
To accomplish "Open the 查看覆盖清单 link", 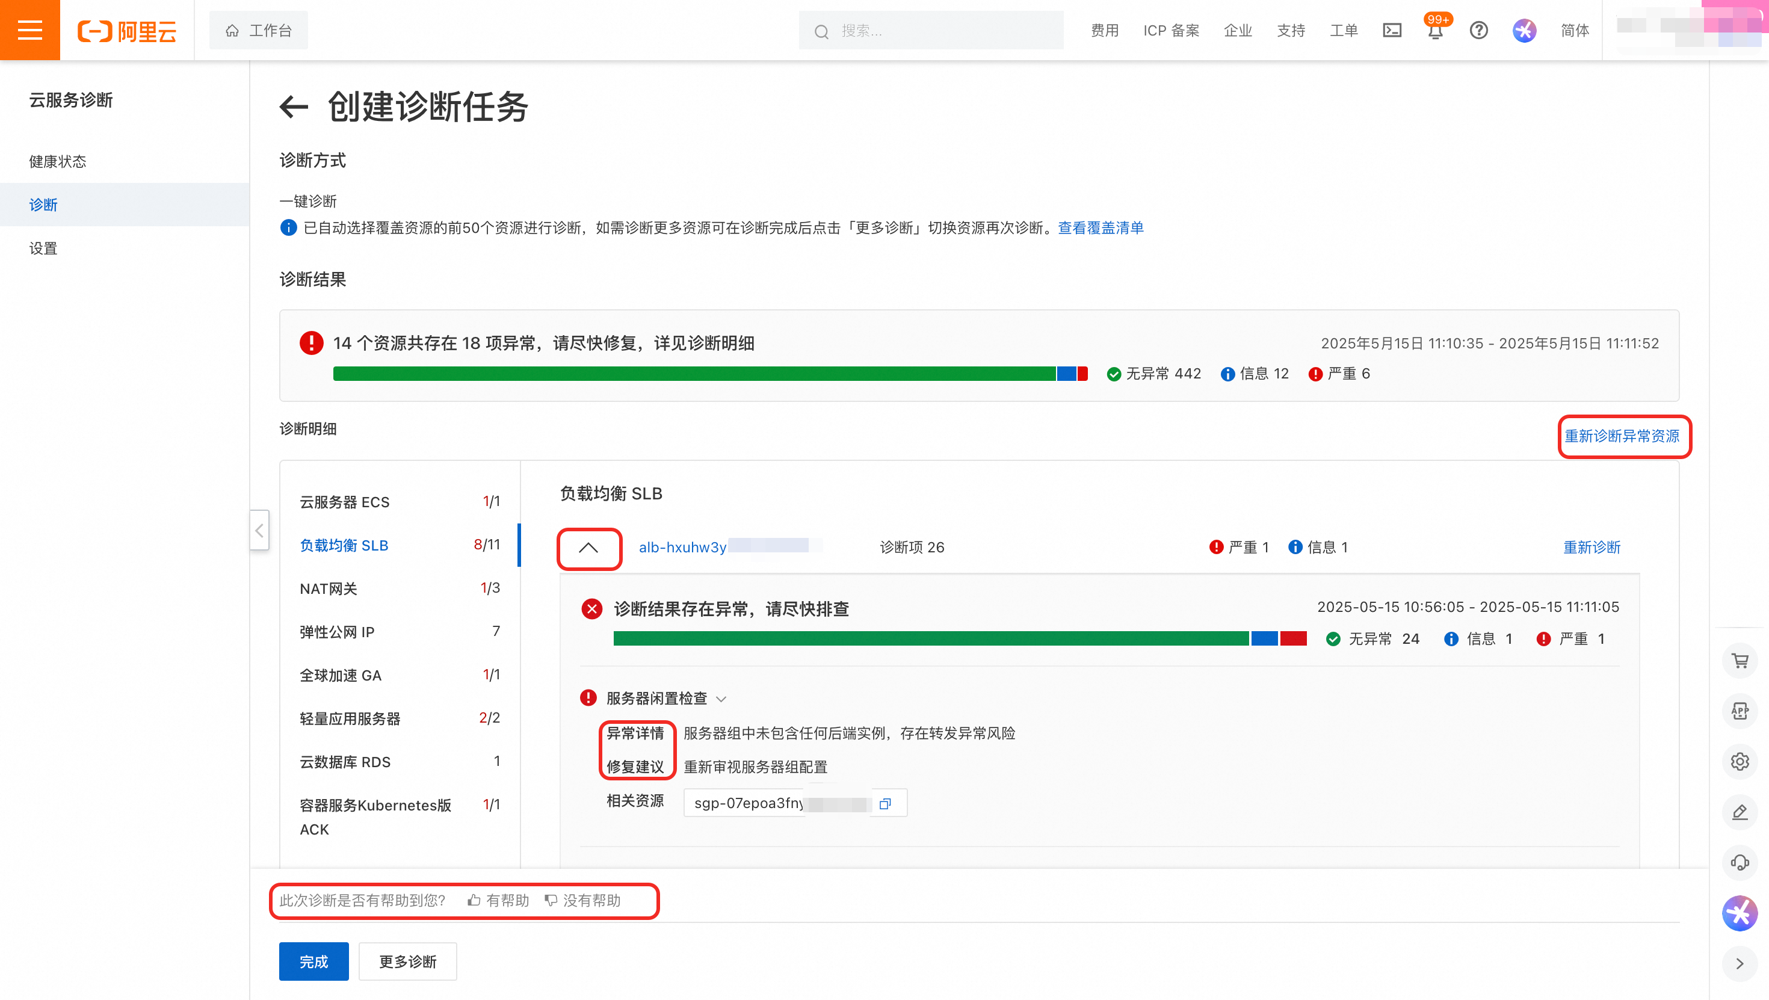I will click(1100, 228).
